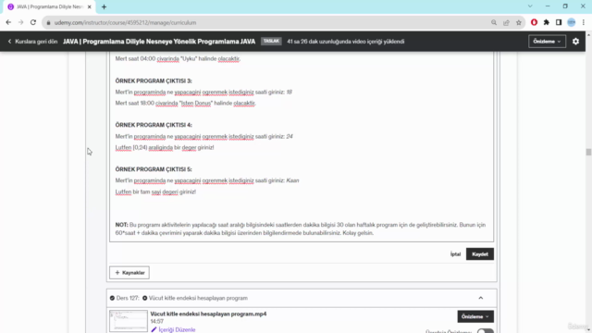This screenshot has width=592, height=333.
Task: Click the 'Mert saat 18:00' line
Action: click(185, 103)
